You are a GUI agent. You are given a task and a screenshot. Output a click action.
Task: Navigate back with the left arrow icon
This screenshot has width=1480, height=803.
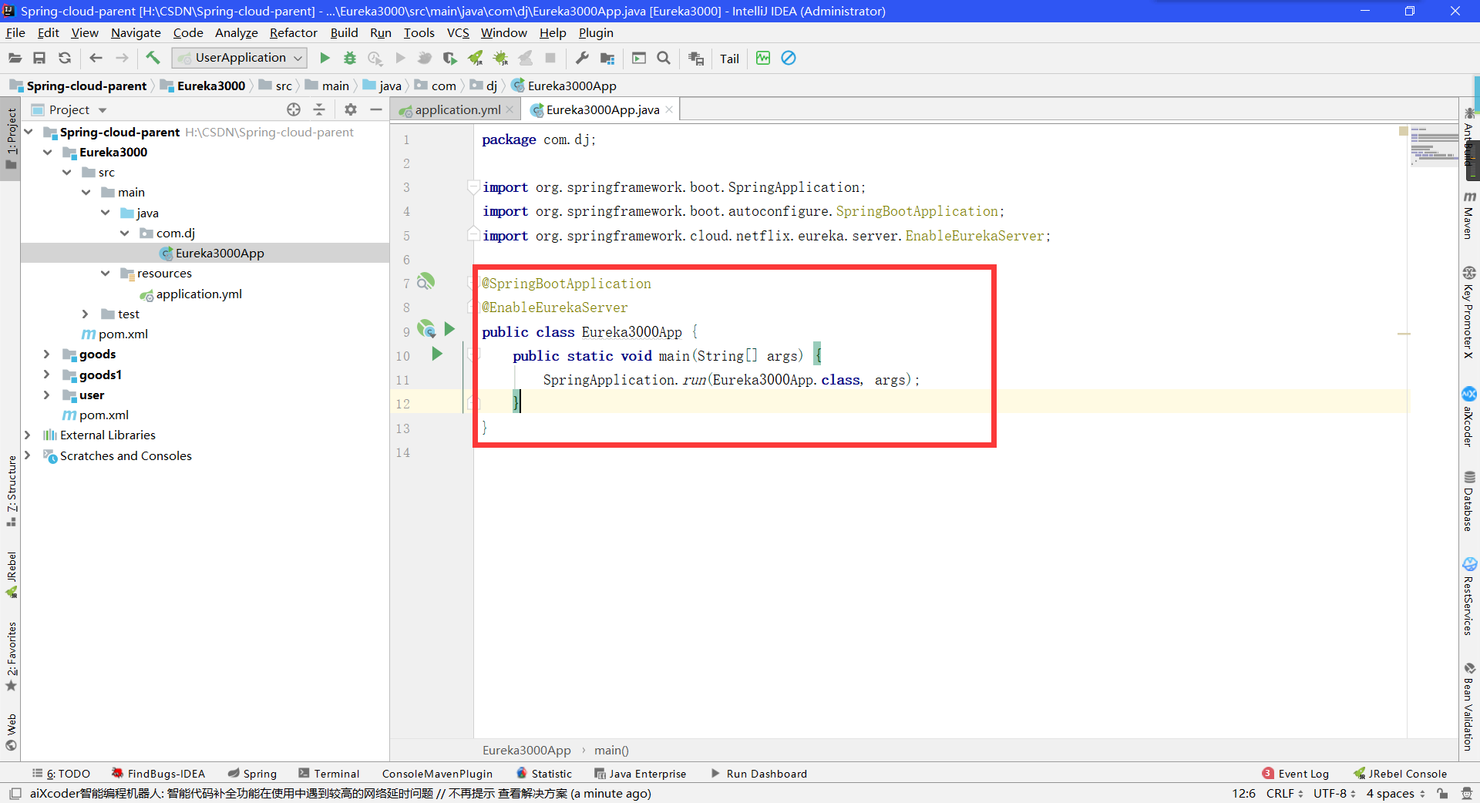[x=96, y=58]
